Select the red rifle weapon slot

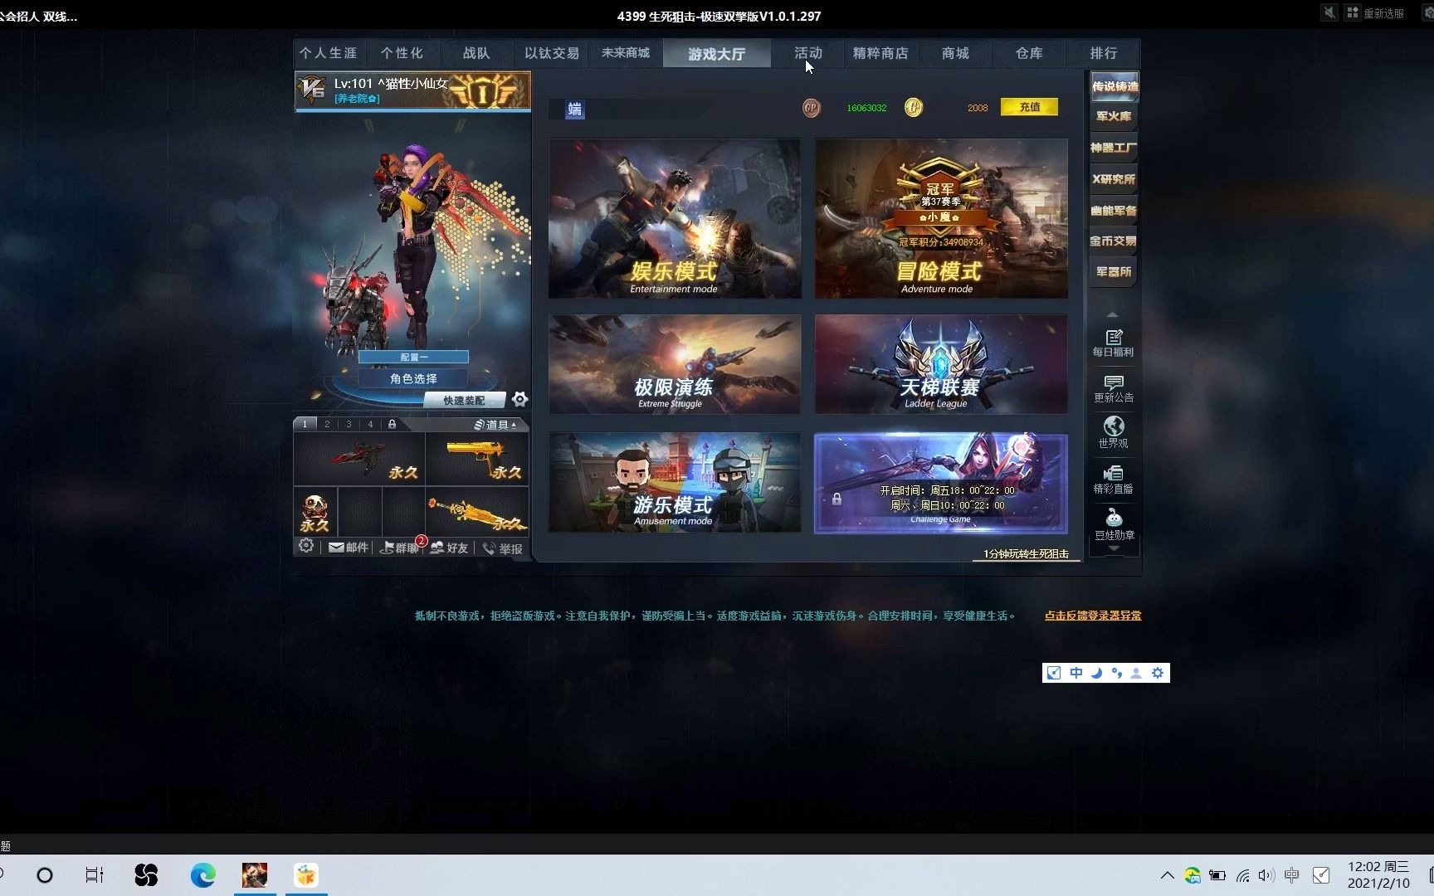359,459
